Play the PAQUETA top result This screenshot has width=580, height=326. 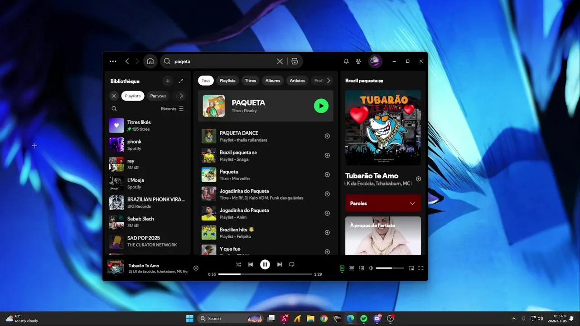321,106
